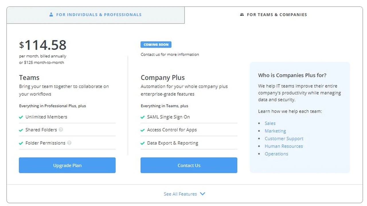Click the Upgrade Plan button
The height and width of the screenshot is (206, 367).
67,165
